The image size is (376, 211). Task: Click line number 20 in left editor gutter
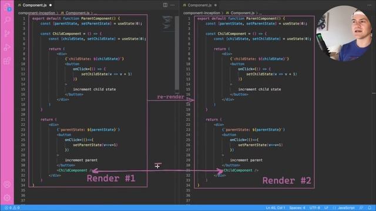tap(23, 115)
